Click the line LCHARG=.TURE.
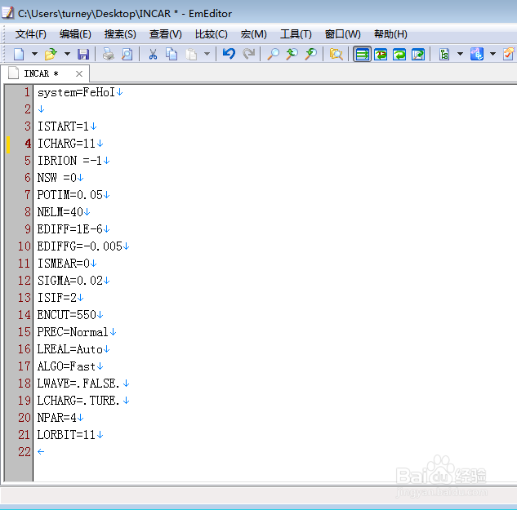 click(x=78, y=401)
